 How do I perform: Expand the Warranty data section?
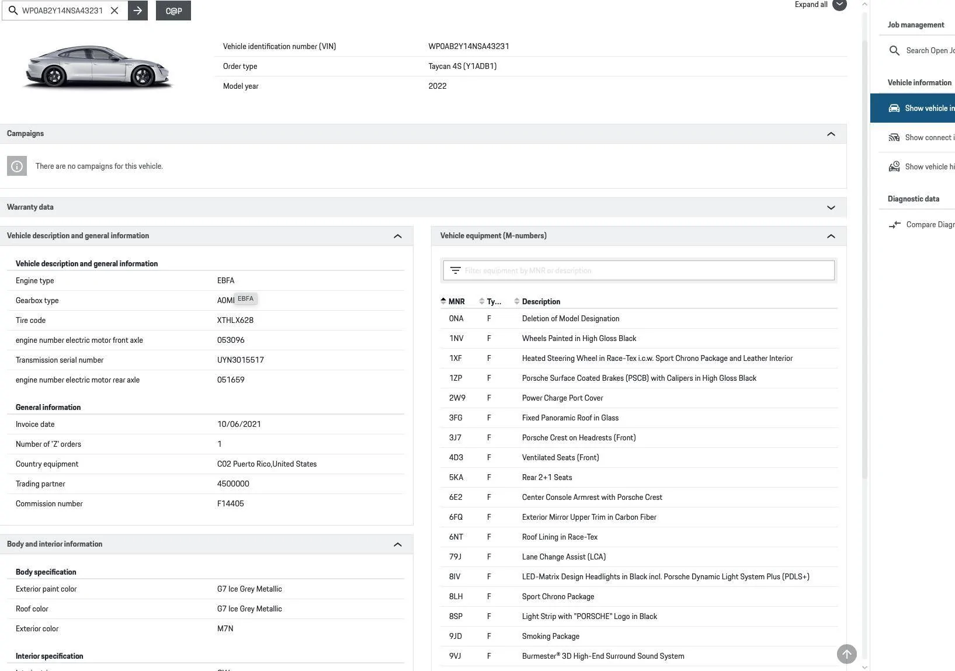(831, 207)
